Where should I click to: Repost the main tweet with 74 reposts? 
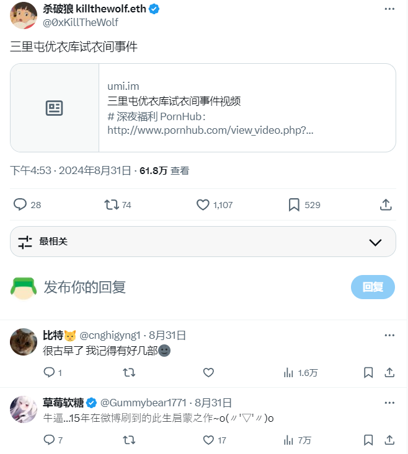coord(112,204)
